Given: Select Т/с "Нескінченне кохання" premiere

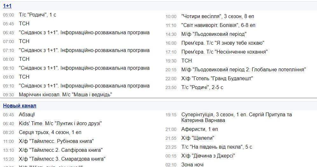Looking at the screenshot, I should pyautogui.click(x=224, y=52).
